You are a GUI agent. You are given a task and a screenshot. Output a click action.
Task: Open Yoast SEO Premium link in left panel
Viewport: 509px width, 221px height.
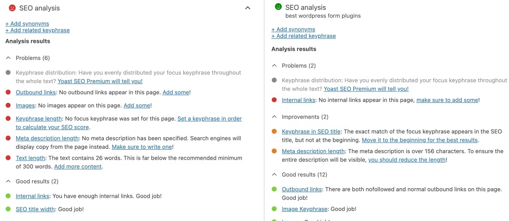(100, 81)
